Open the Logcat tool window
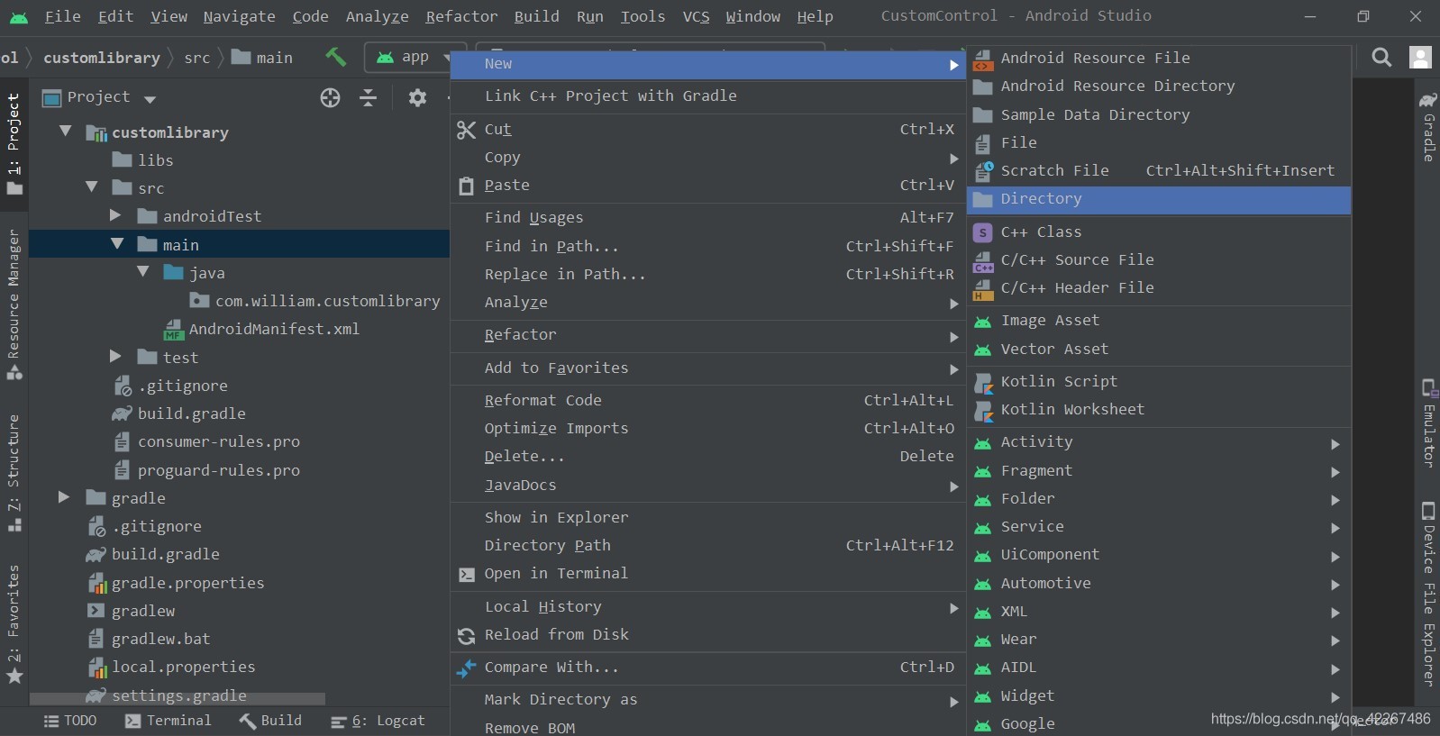The image size is (1440, 736). point(378,721)
